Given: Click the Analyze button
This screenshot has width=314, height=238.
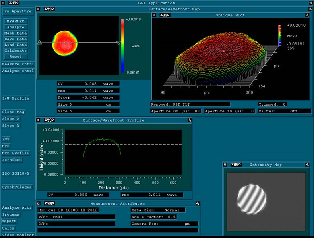Looking at the screenshot, I should [16, 27].
